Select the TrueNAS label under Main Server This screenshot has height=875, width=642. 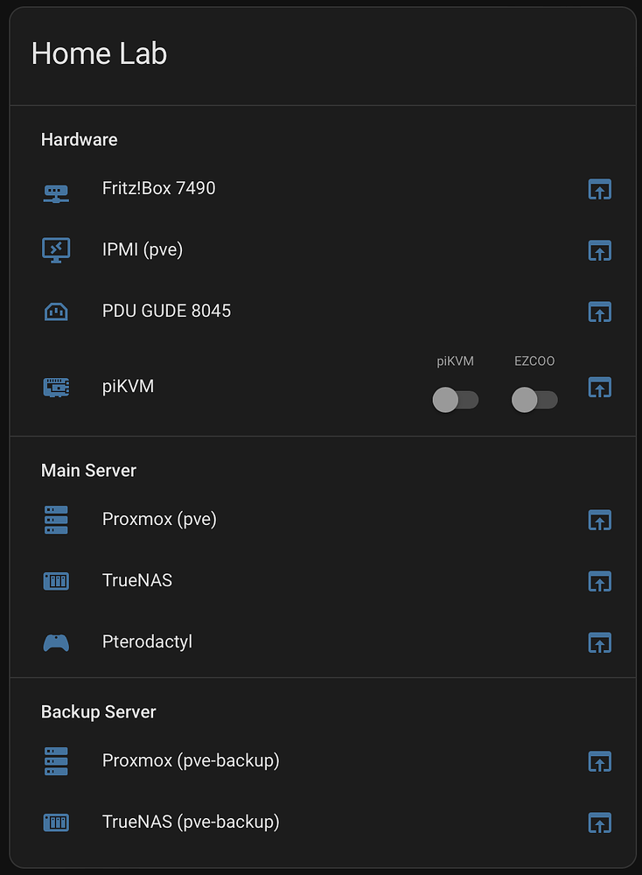point(137,580)
